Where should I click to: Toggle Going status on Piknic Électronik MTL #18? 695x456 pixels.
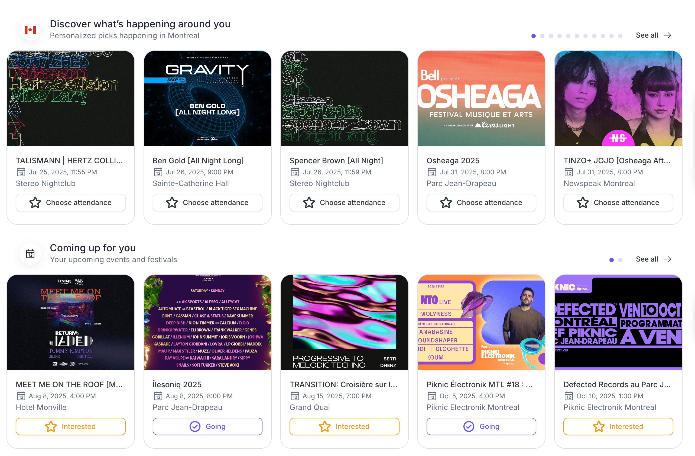pyautogui.click(x=481, y=426)
